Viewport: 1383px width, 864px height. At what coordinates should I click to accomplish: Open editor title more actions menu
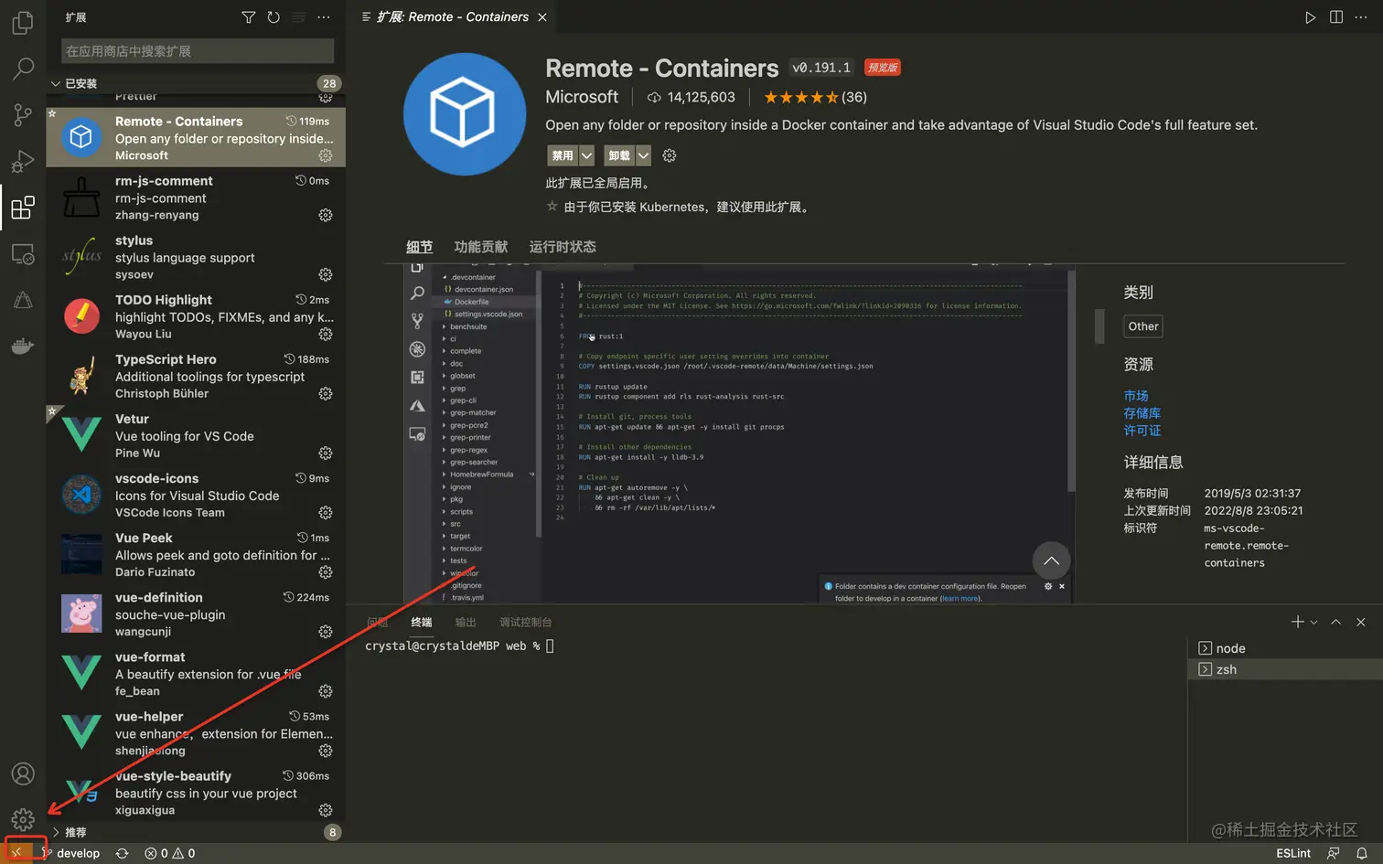[x=1362, y=17]
